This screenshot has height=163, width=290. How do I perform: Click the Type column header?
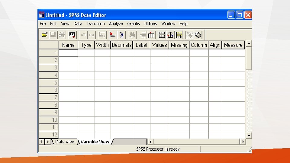click(86, 45)
